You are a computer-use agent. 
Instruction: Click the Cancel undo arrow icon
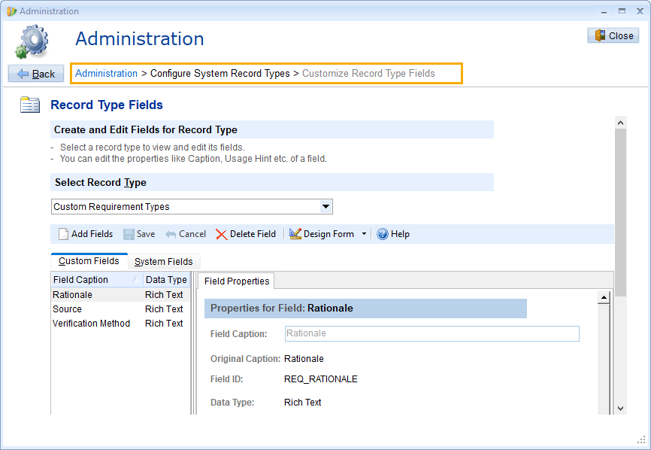pos(171,234)
